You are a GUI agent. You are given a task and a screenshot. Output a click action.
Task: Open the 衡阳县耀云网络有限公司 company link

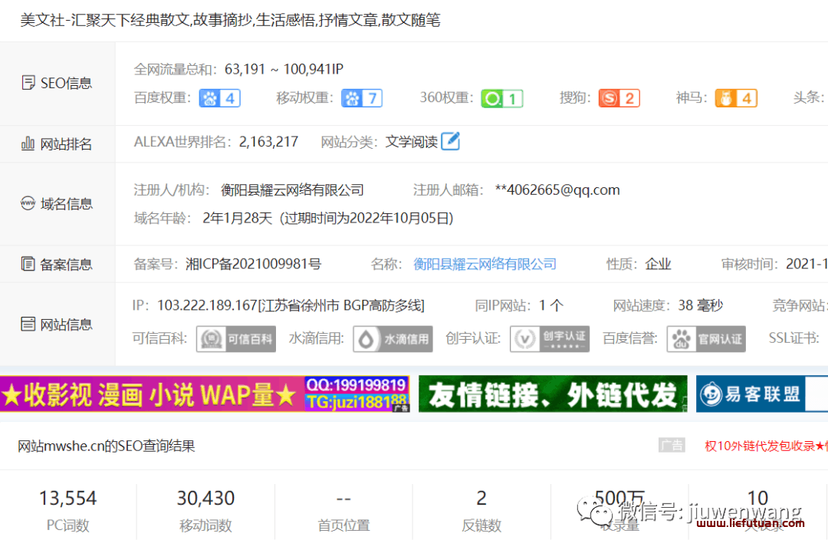[x=485, y=263]
